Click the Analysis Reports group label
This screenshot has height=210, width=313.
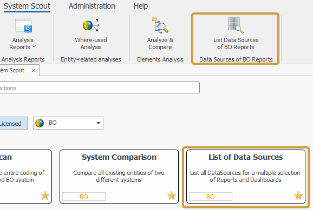[x=23, y=59]
